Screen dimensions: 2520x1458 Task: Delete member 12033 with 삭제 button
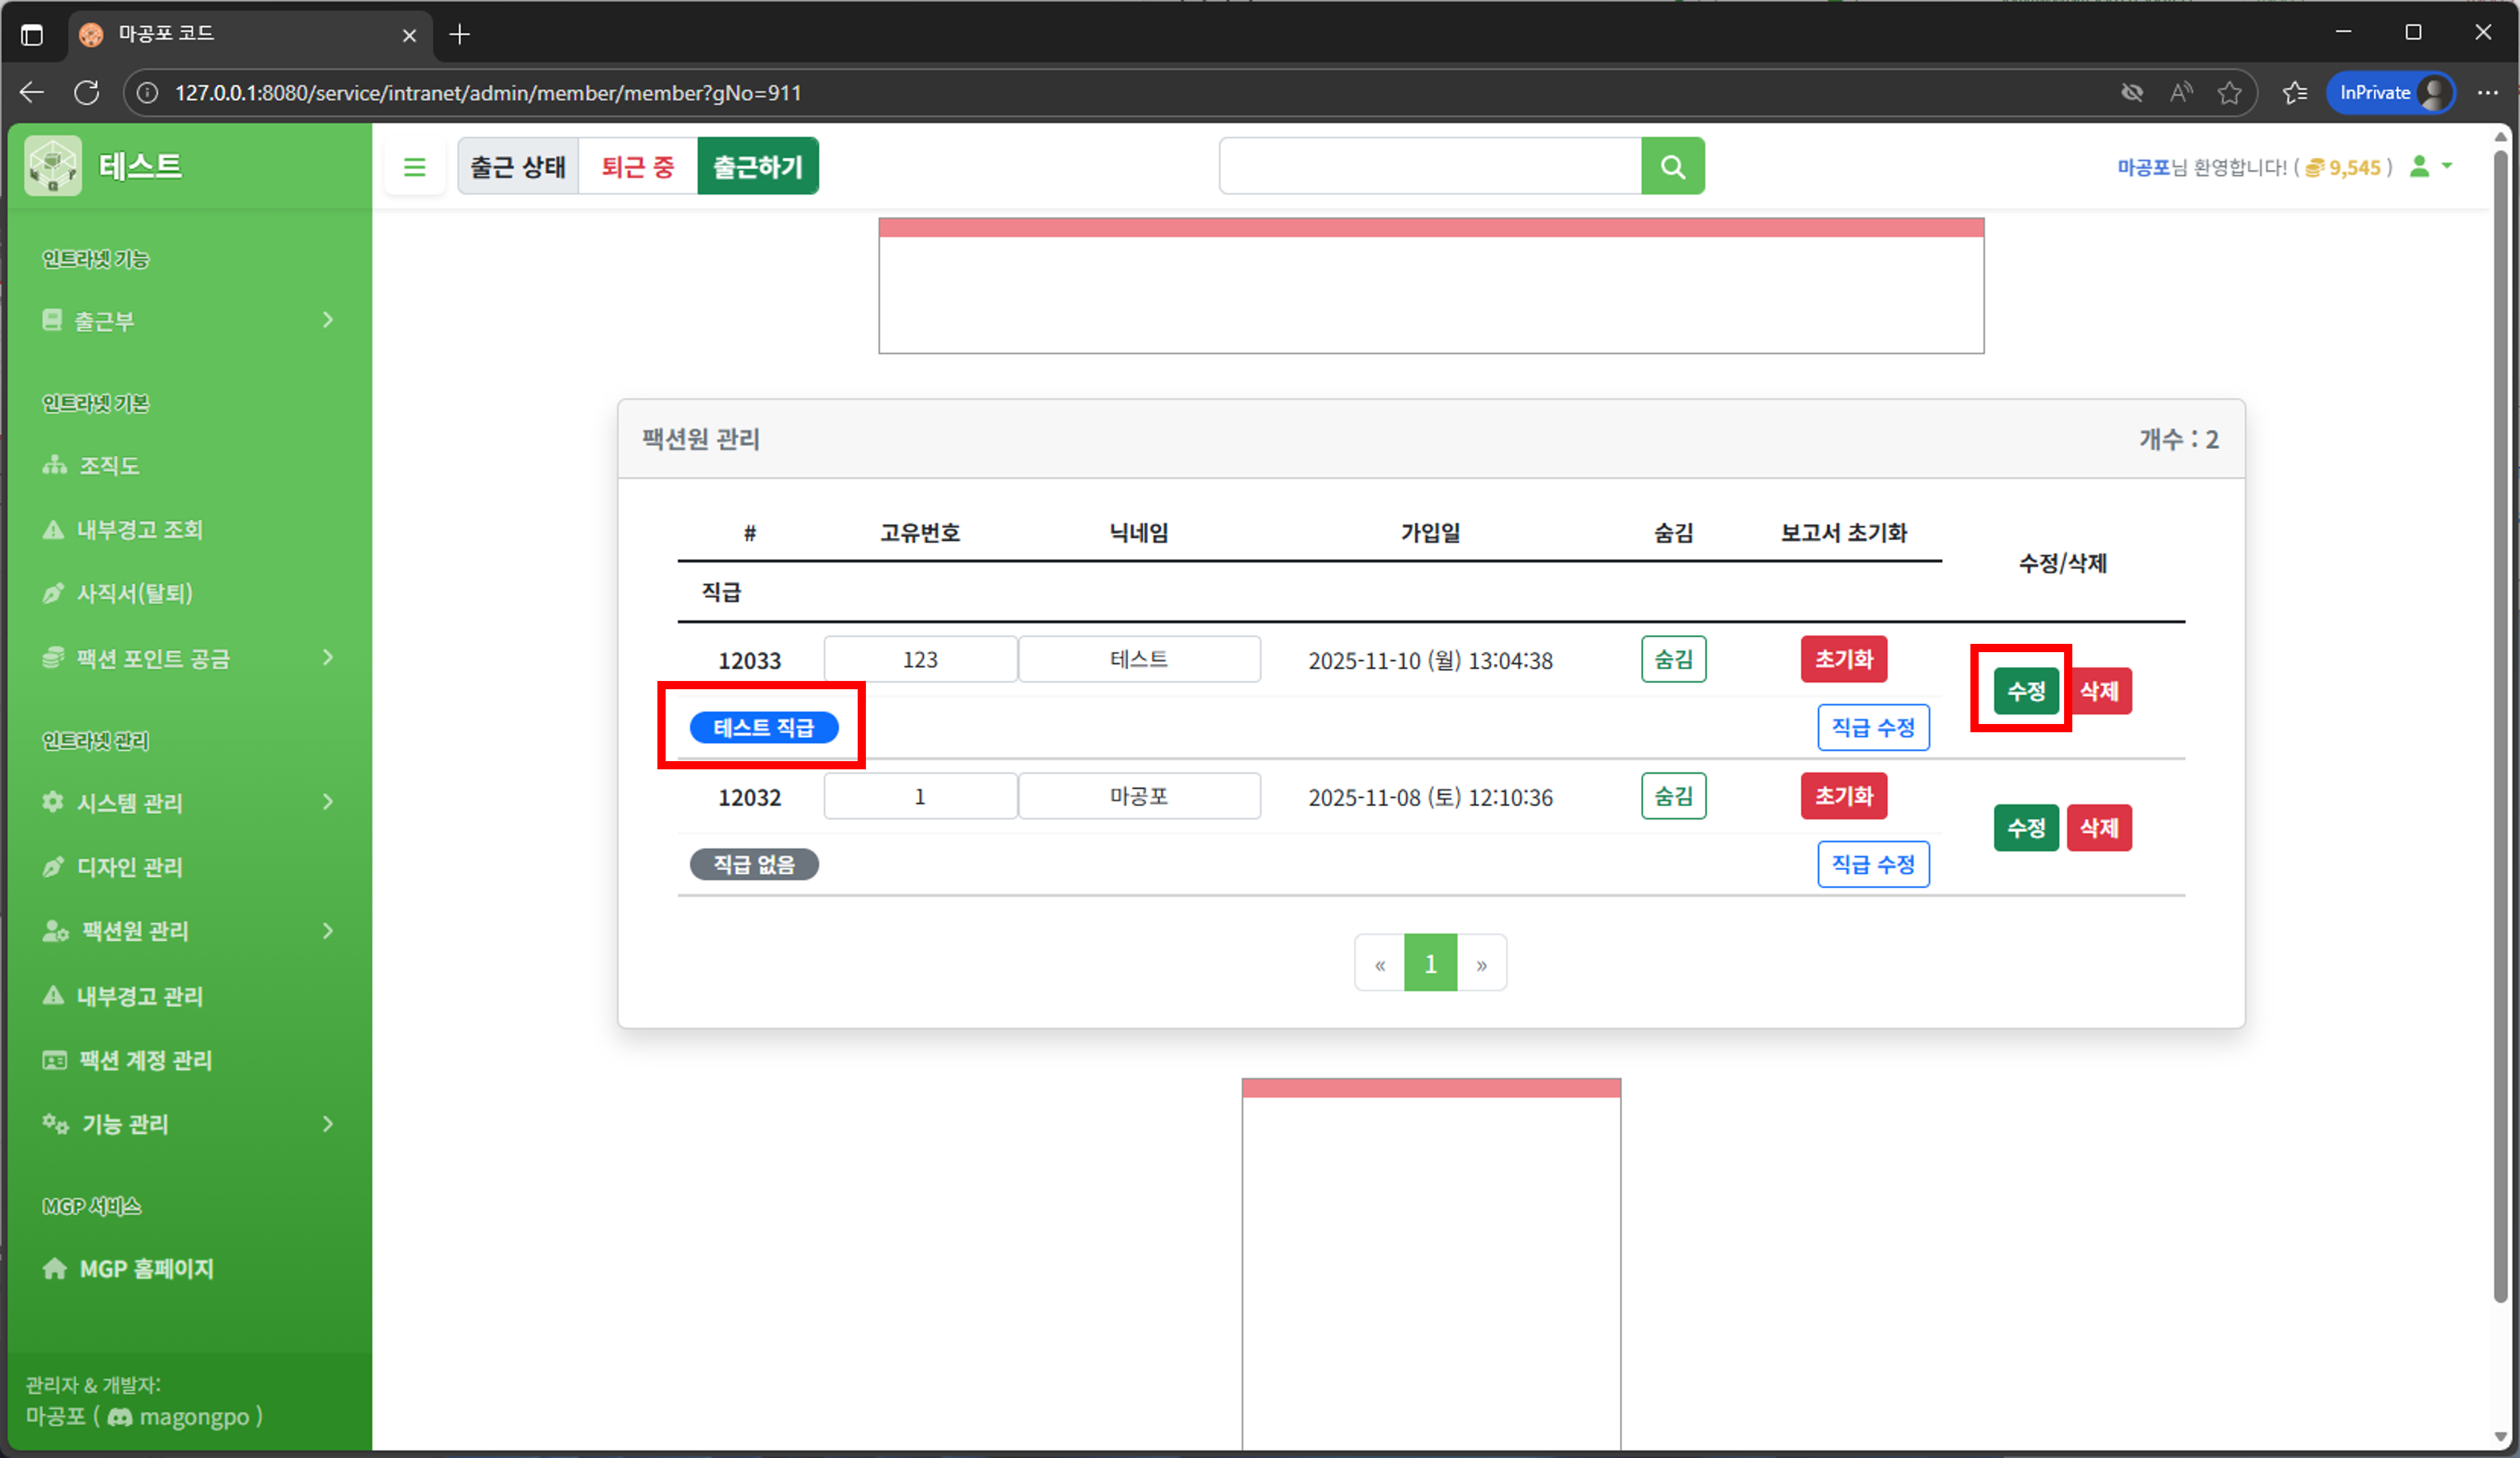tap(2099, 691)
